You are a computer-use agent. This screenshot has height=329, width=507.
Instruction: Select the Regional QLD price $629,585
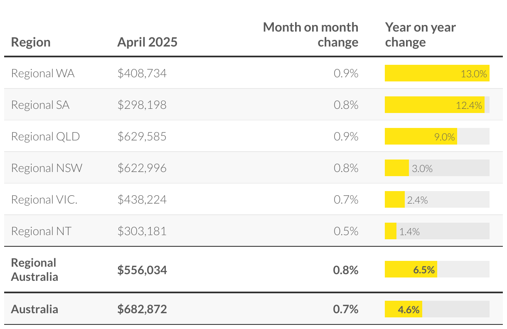pyautogui.click(x=142, y=137)
